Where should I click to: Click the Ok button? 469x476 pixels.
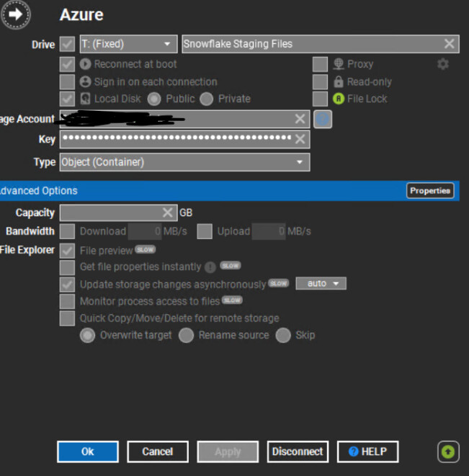point(88,452)
